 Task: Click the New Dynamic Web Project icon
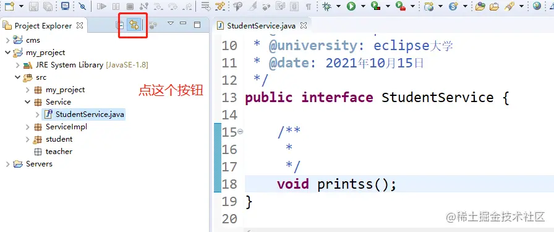(429, 6)
